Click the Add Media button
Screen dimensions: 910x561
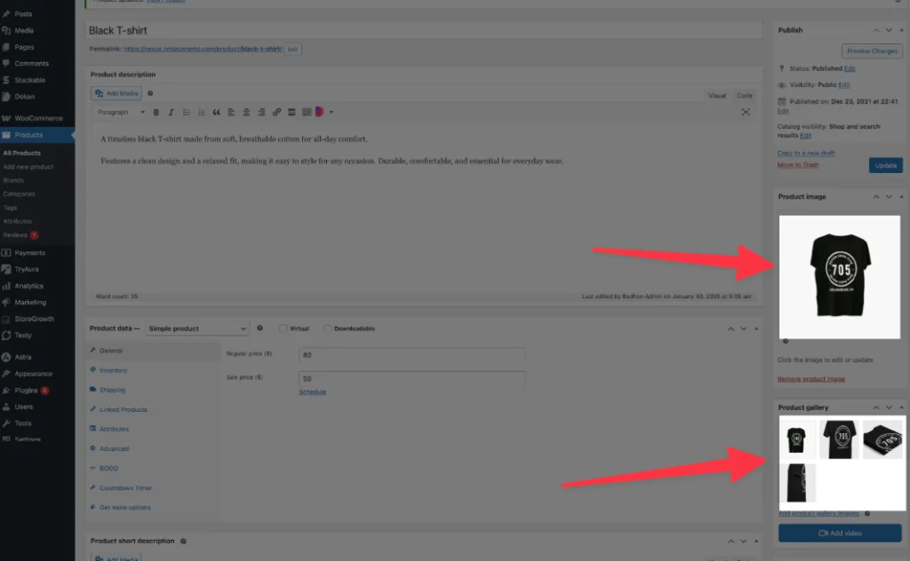[116, 93]
